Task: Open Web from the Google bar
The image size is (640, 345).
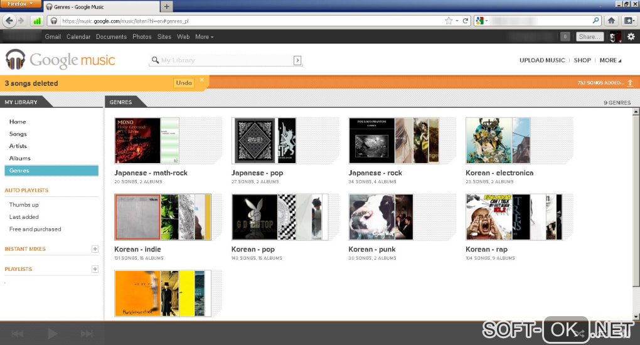Action: pyautogui.click(x=183, y=37)
